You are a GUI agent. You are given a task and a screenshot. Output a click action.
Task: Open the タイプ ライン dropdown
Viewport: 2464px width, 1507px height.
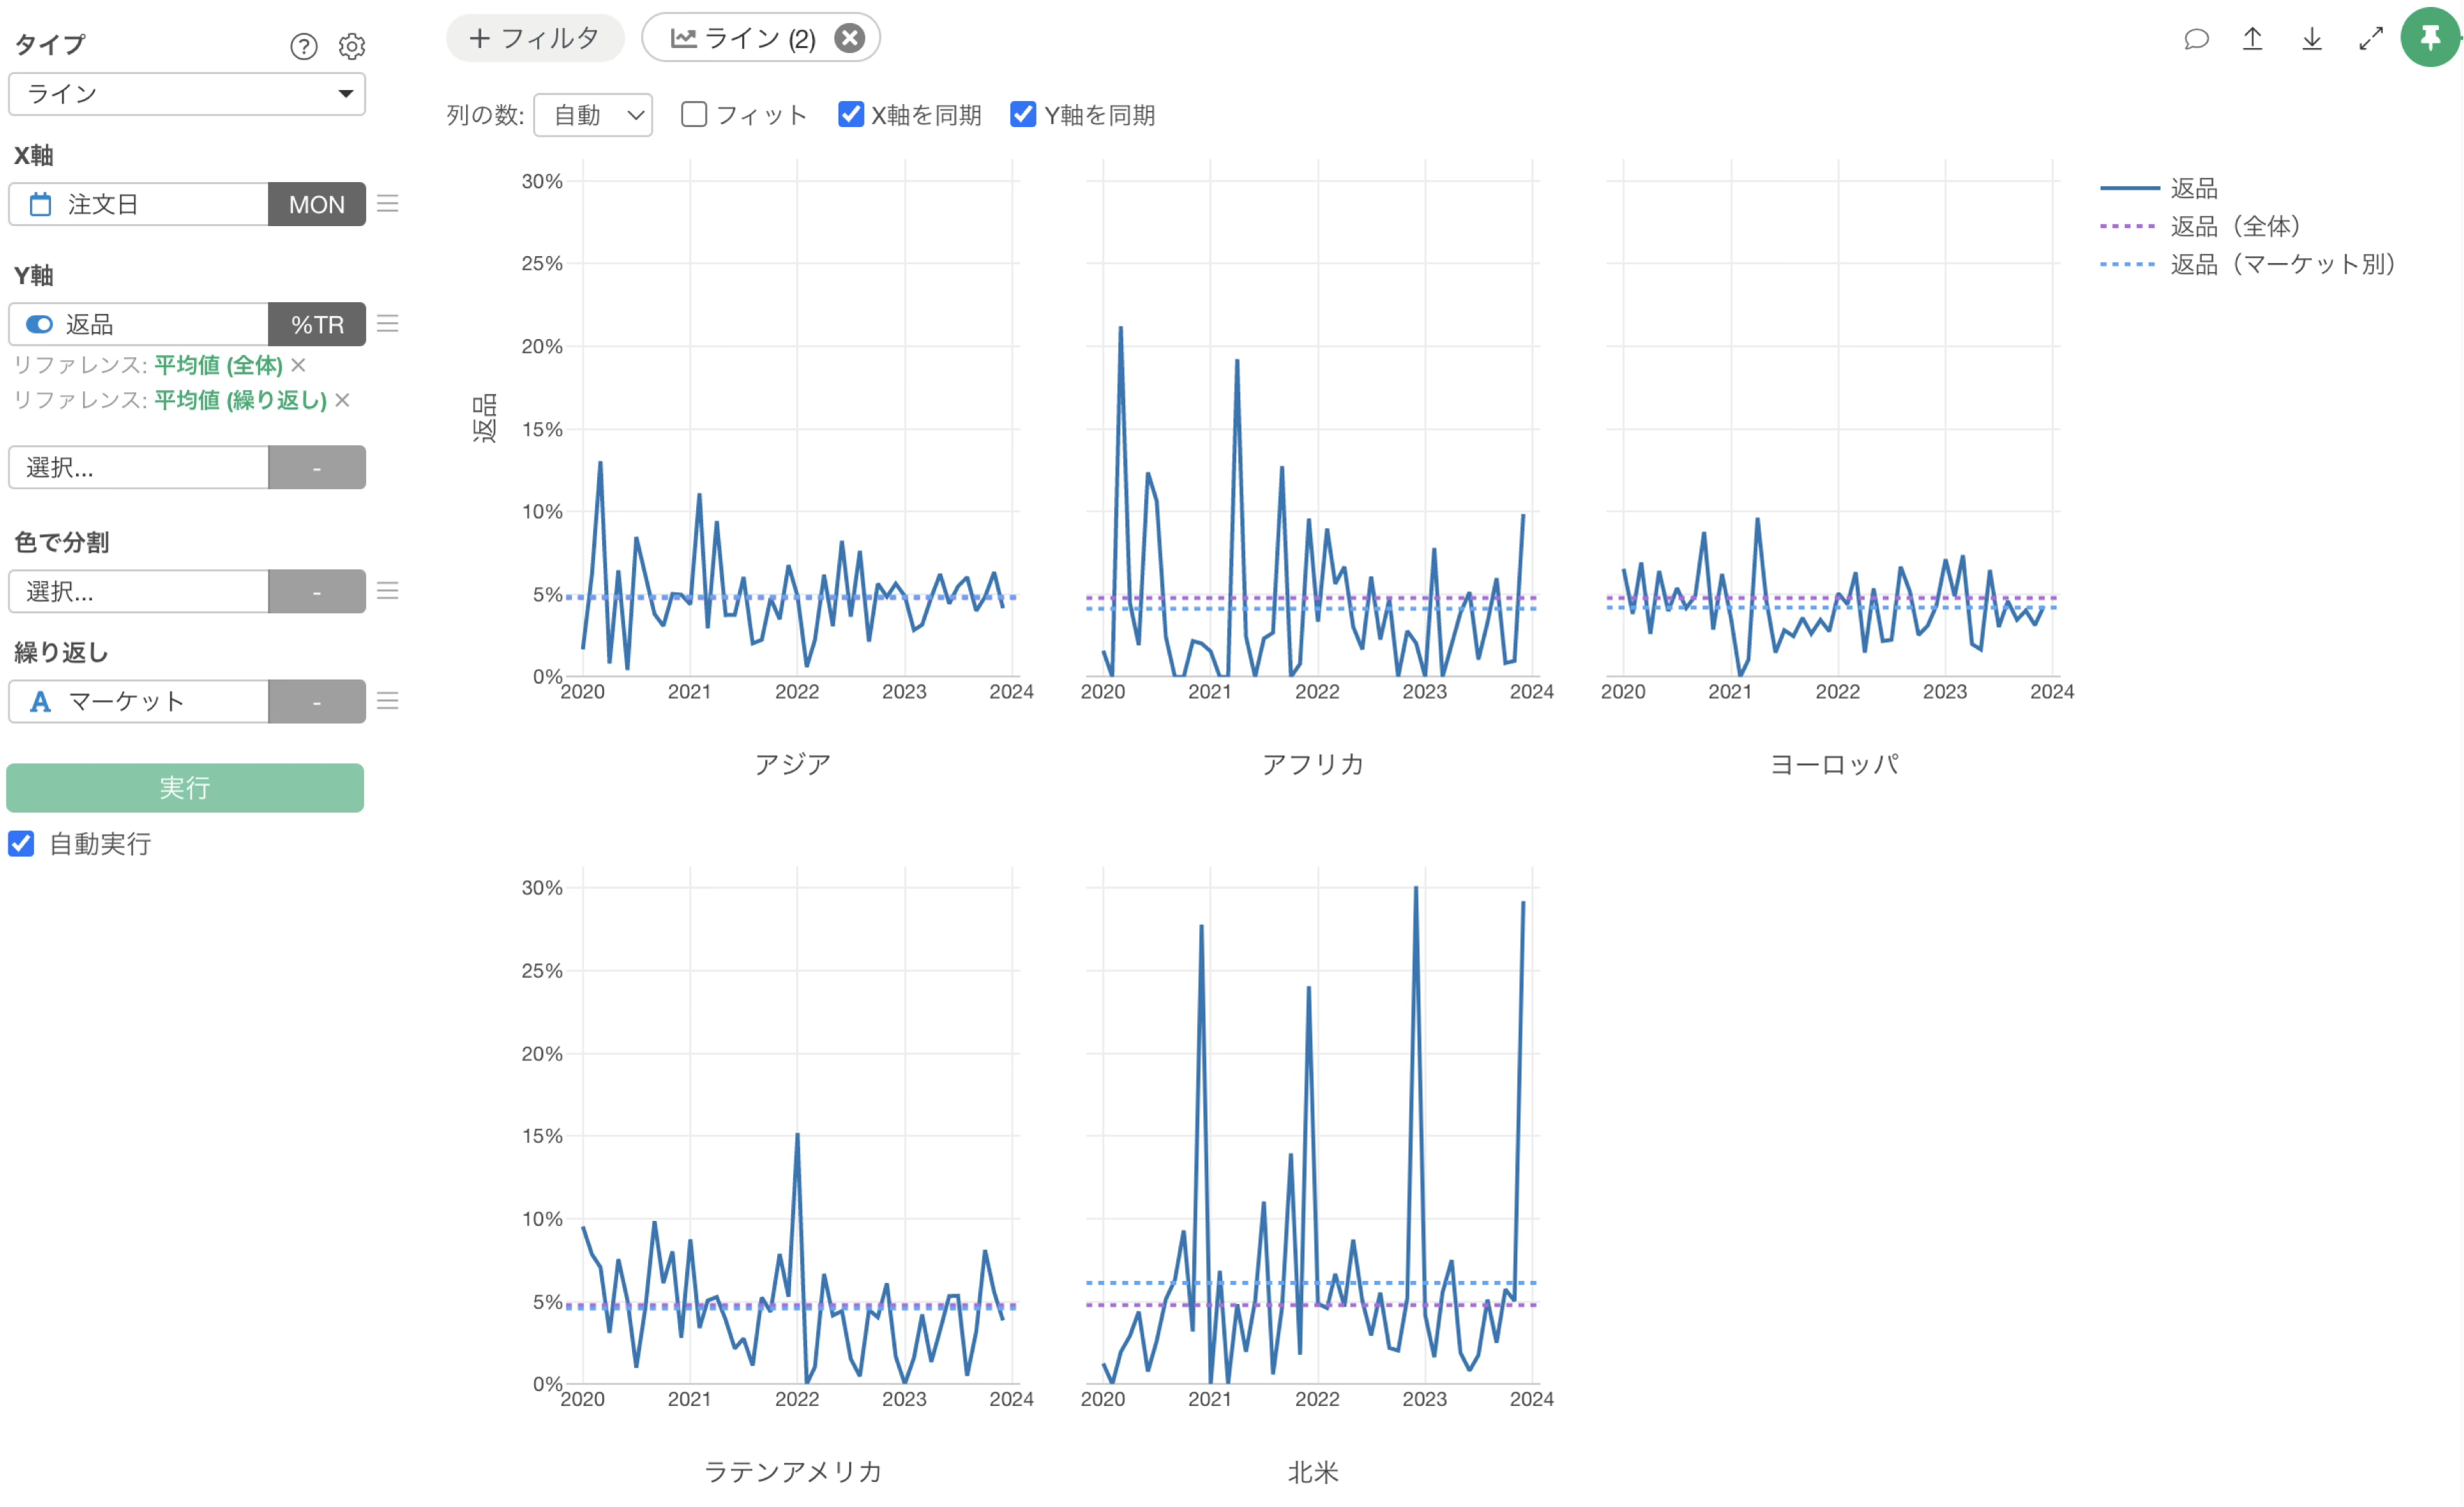pos(187,94)
